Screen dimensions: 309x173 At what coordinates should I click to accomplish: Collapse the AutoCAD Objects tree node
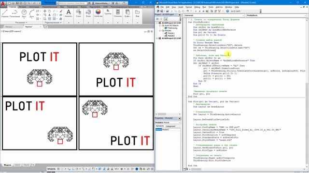(160, 25)
